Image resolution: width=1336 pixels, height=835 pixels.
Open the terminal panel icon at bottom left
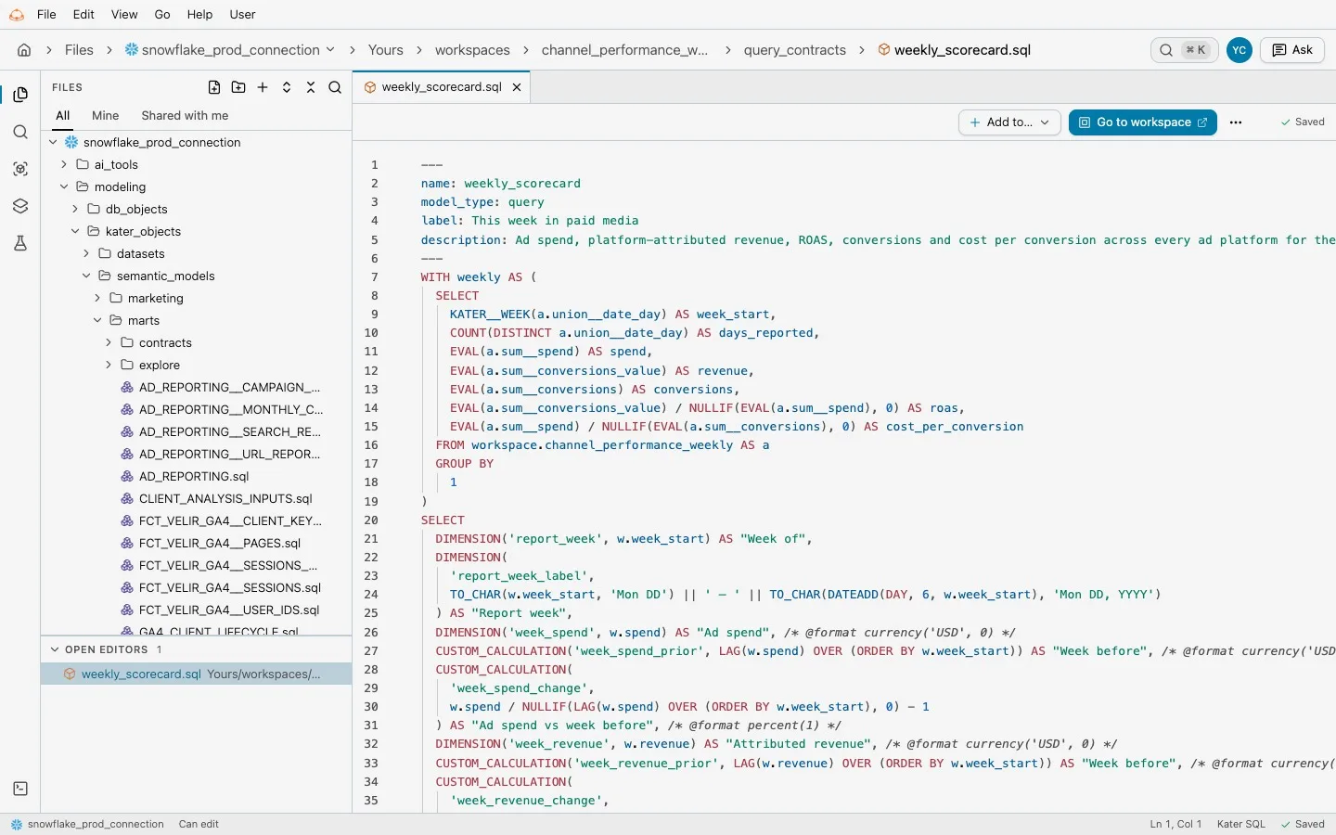(20, 789)
